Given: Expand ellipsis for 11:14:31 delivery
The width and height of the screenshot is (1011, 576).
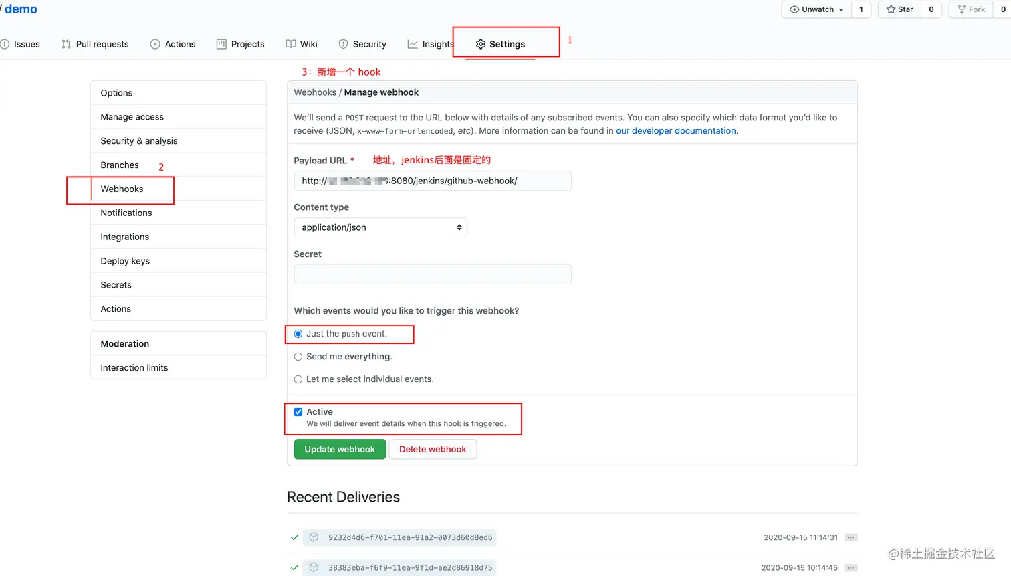Looking at the screenshot, I should pos(851,537).
